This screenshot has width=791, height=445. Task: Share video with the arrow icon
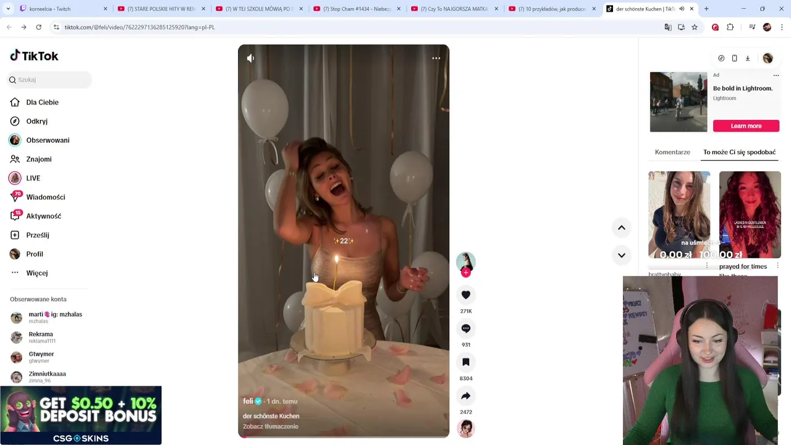pos(466,396)
